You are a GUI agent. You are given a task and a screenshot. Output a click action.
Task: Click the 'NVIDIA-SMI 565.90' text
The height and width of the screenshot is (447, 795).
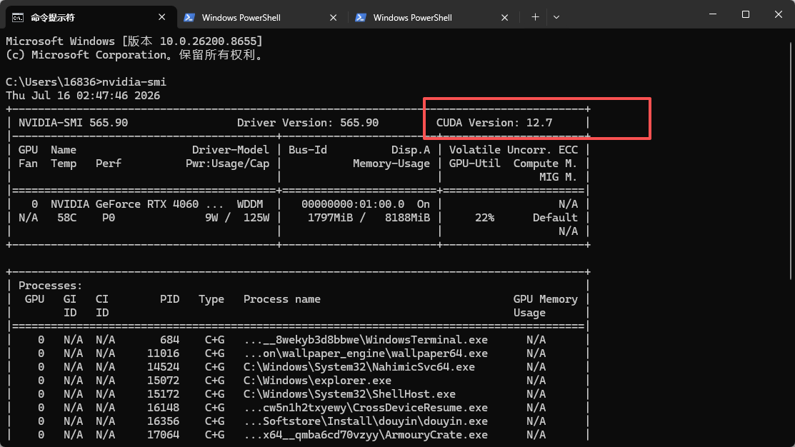click(73, 123)
